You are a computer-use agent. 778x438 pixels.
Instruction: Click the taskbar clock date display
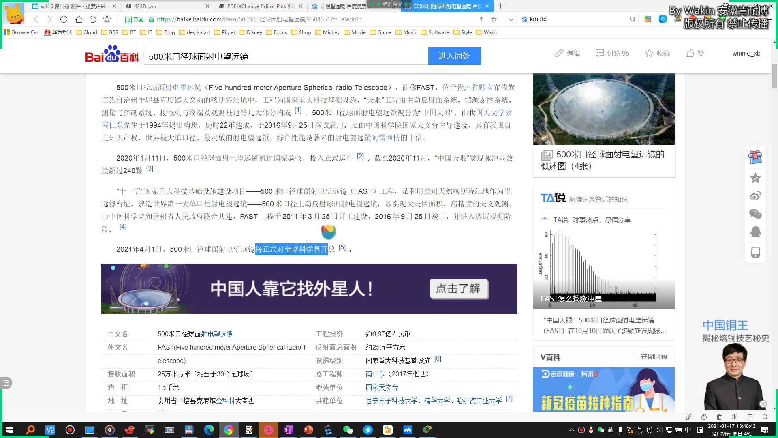click(x=731, y=430)
